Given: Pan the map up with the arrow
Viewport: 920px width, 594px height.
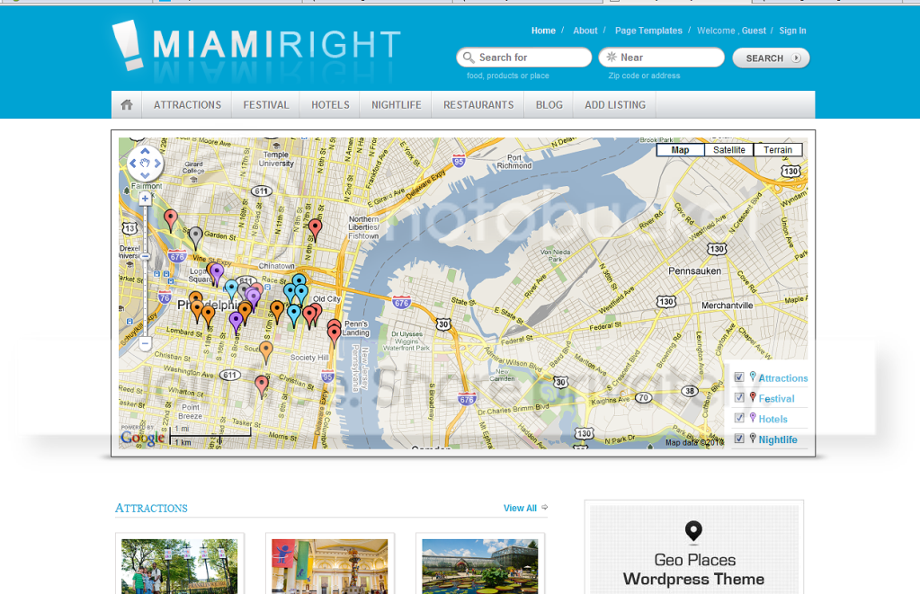Looking at the screenshot, I should point(145,151).
